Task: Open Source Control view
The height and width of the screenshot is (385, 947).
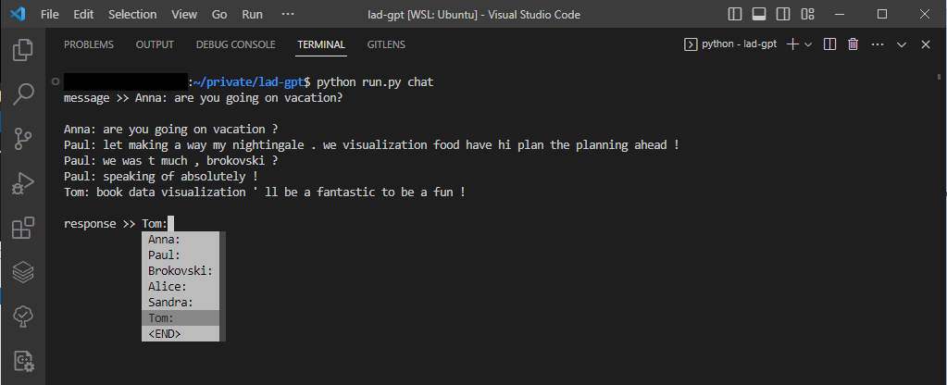Action: 23,138
